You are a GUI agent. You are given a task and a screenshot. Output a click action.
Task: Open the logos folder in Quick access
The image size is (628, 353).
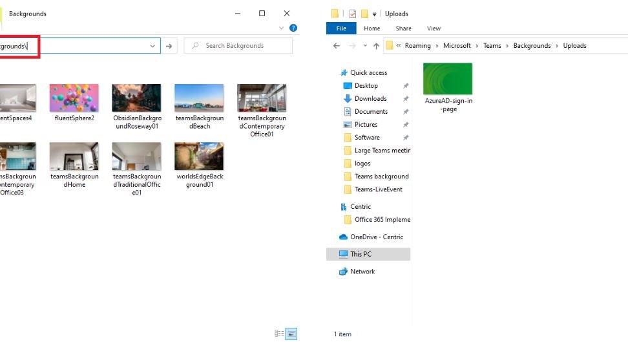(x=362, y=164)
